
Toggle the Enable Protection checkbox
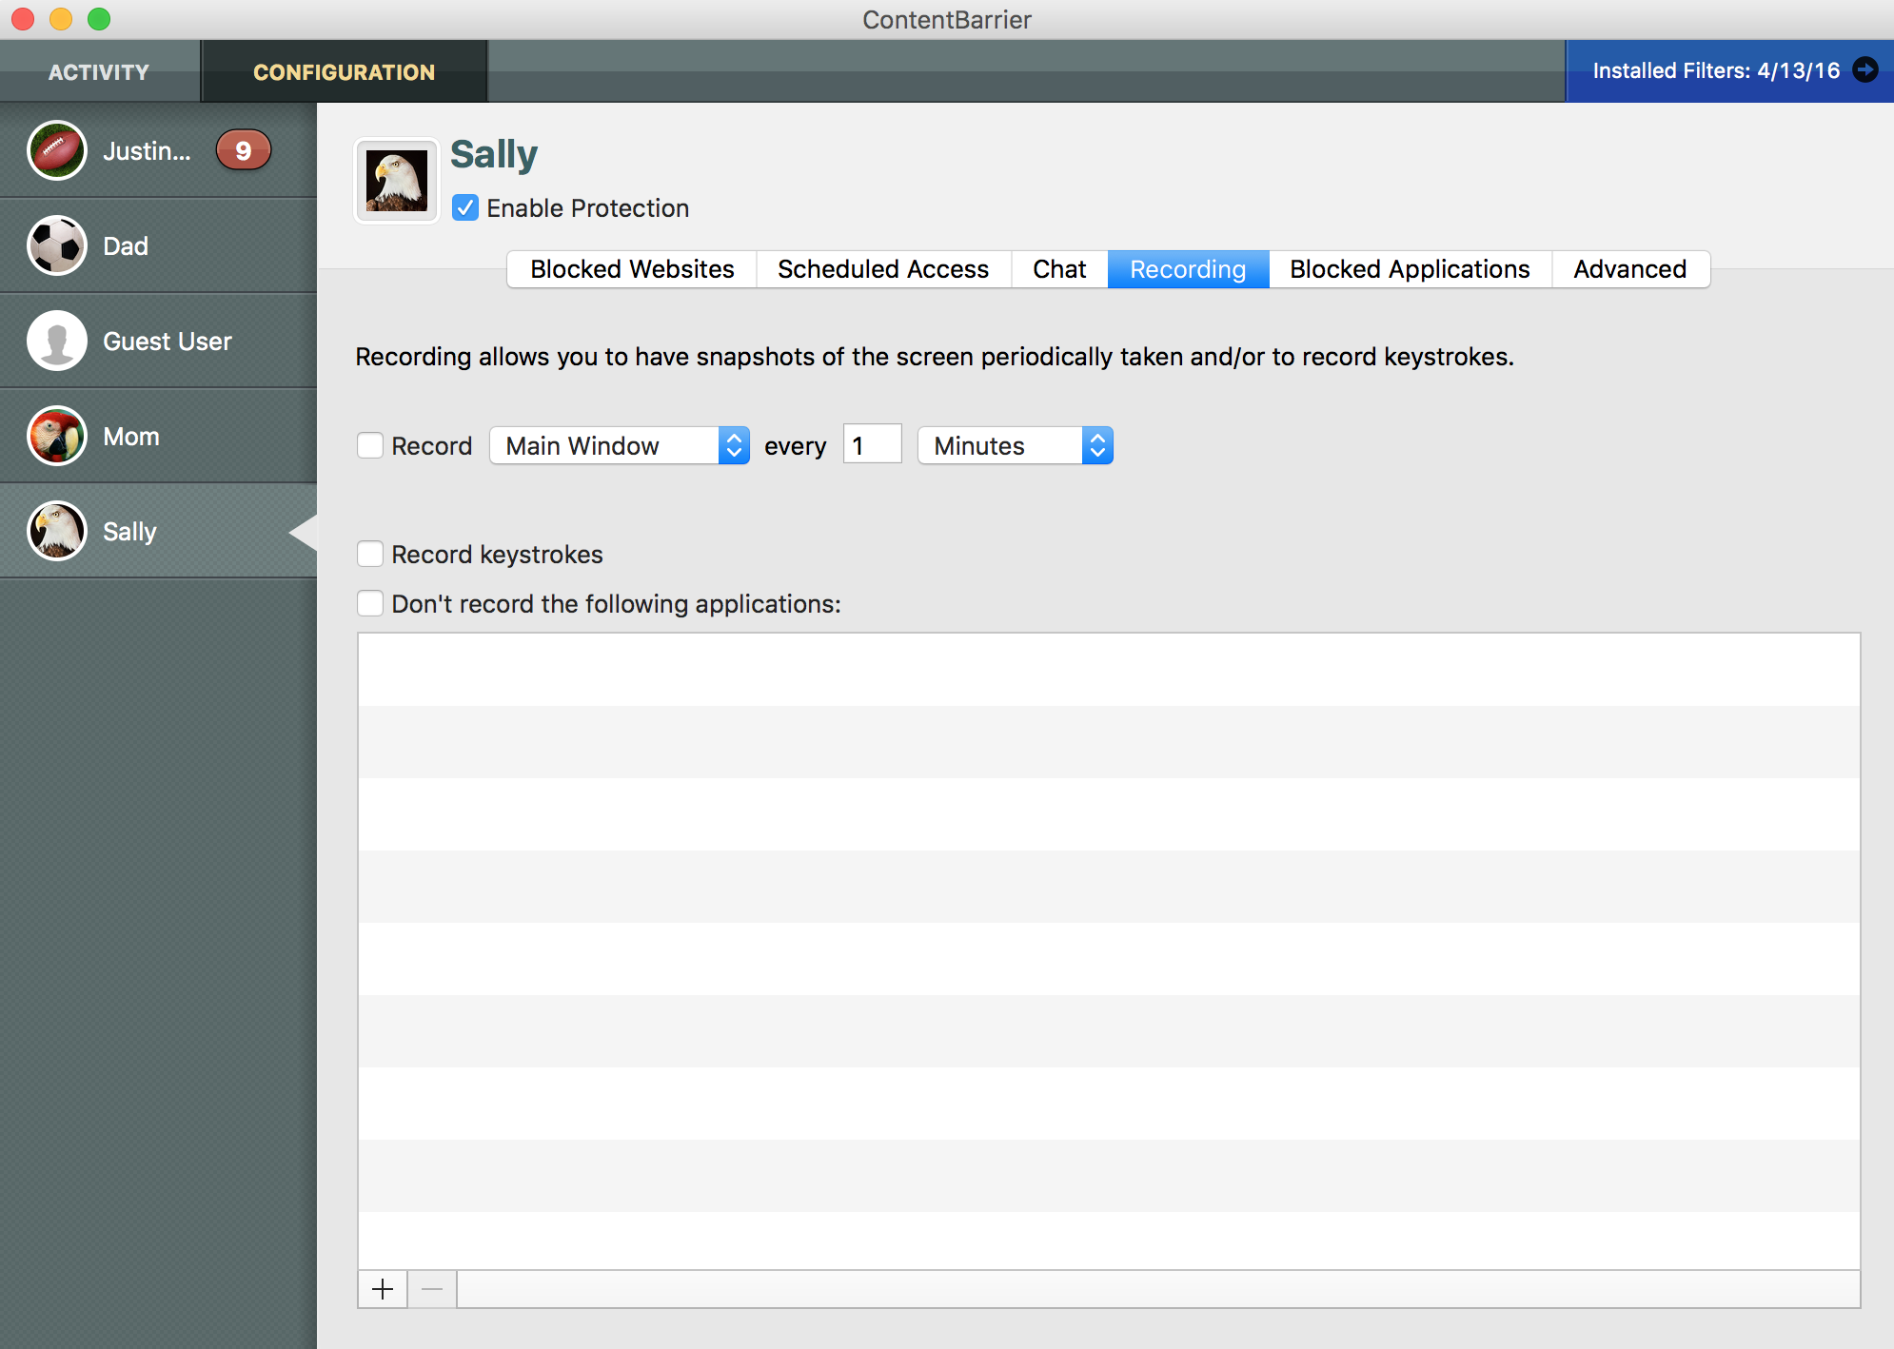pyautogui.click(x=464, y=207)
